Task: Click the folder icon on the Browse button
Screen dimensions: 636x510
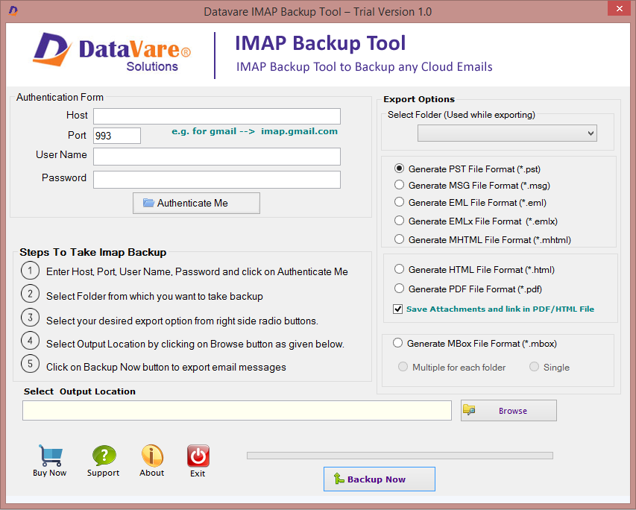Action: [470, 410]
